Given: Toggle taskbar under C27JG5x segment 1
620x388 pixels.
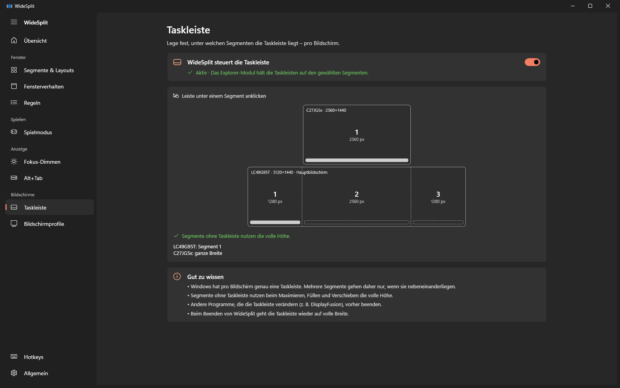Looking at the screenshot, I should pyautogui.click(x=357, y=160).
